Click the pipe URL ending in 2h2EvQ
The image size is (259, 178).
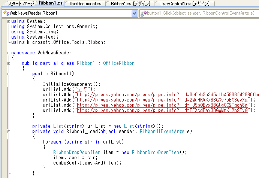(162, 110)
